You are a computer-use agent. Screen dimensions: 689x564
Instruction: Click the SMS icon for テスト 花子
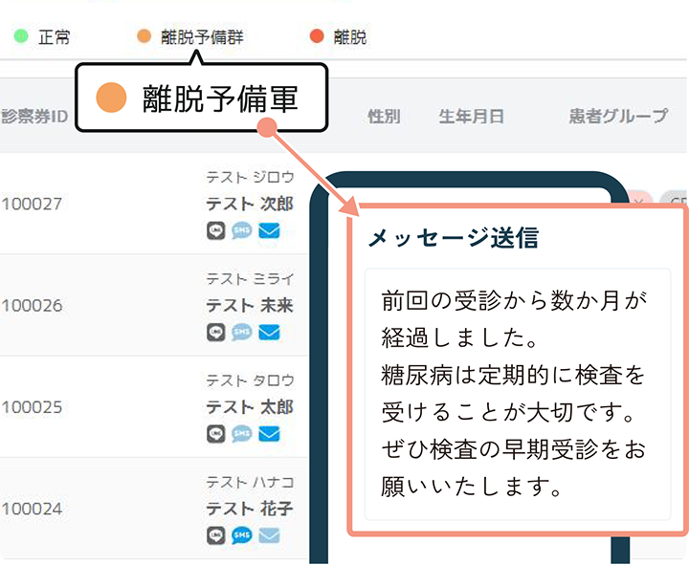click(242, 535)
